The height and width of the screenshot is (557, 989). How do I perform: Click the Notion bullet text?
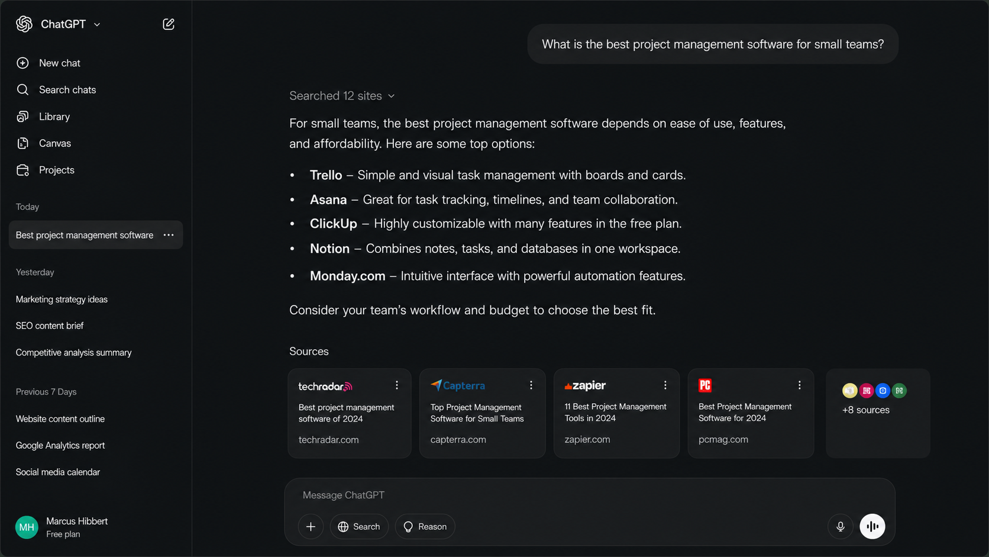click(x=495, y=249)
